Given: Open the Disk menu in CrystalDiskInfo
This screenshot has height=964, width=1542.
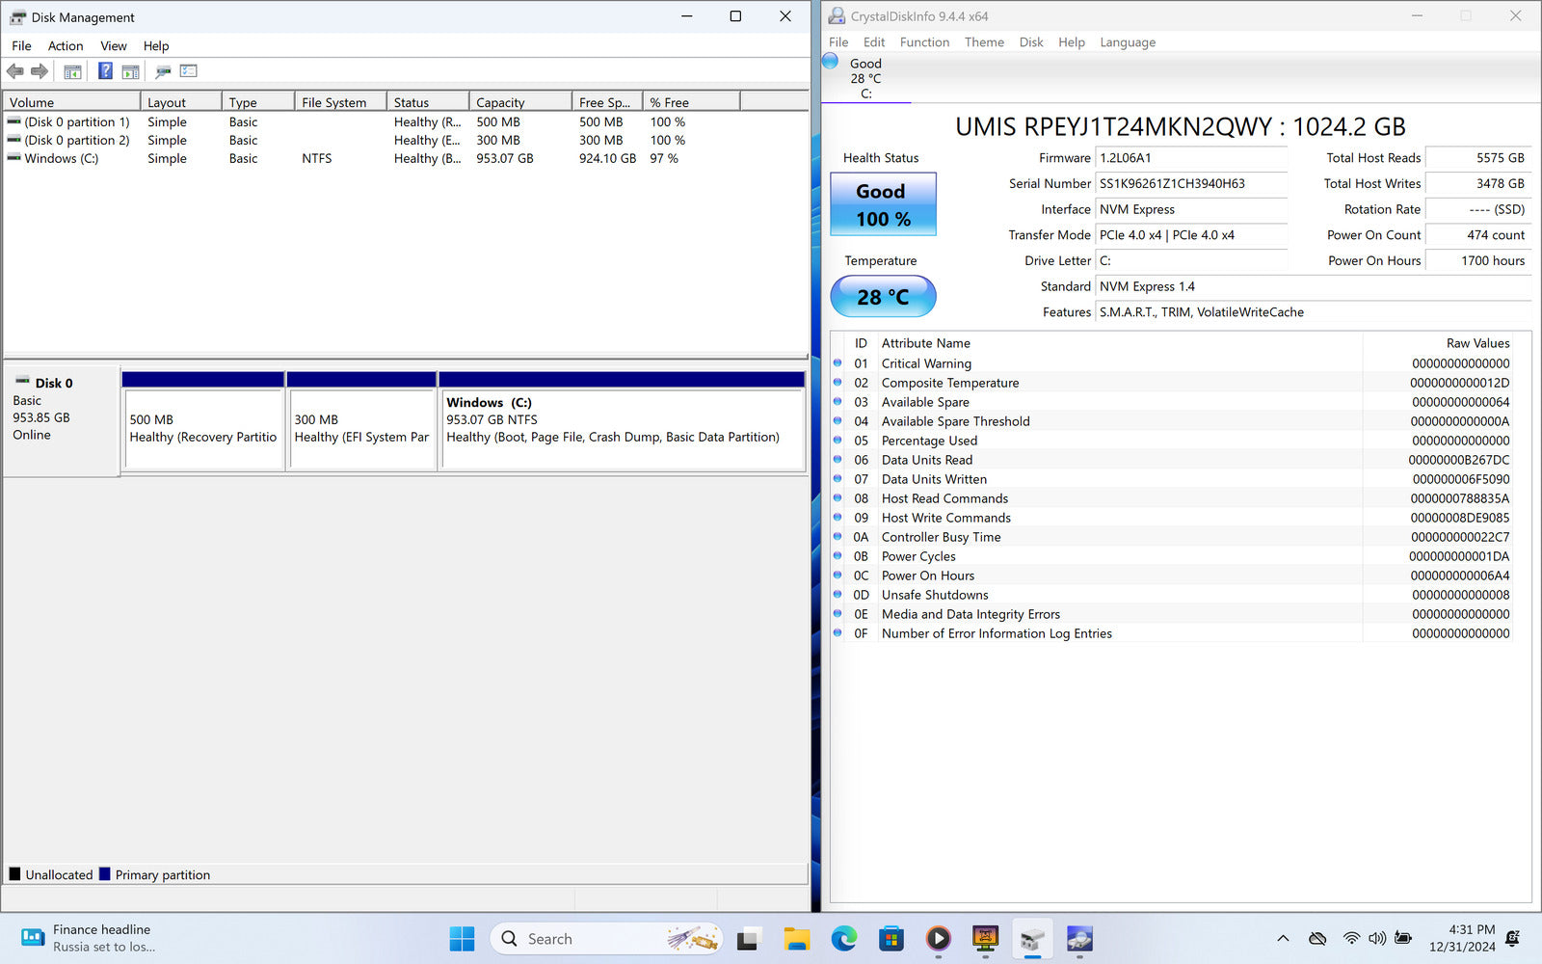Looking at the screenshot, I should [1031, 42].
